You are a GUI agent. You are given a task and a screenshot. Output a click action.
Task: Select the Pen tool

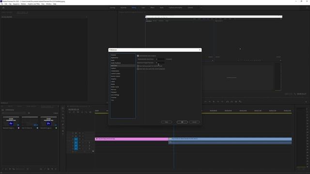[63, 125]
